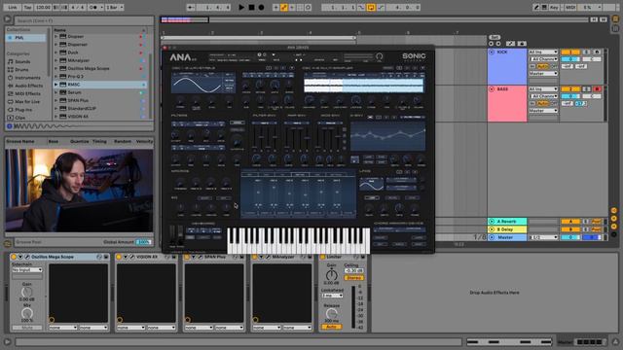The width and height of the screenshot is (623, 350).
Task: Arm the global Record button
Action: click(262, 7)
